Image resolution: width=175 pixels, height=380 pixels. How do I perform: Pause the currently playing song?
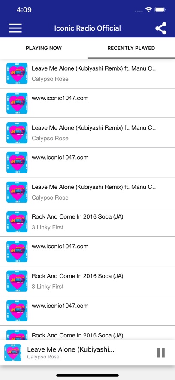click(161, 352)
